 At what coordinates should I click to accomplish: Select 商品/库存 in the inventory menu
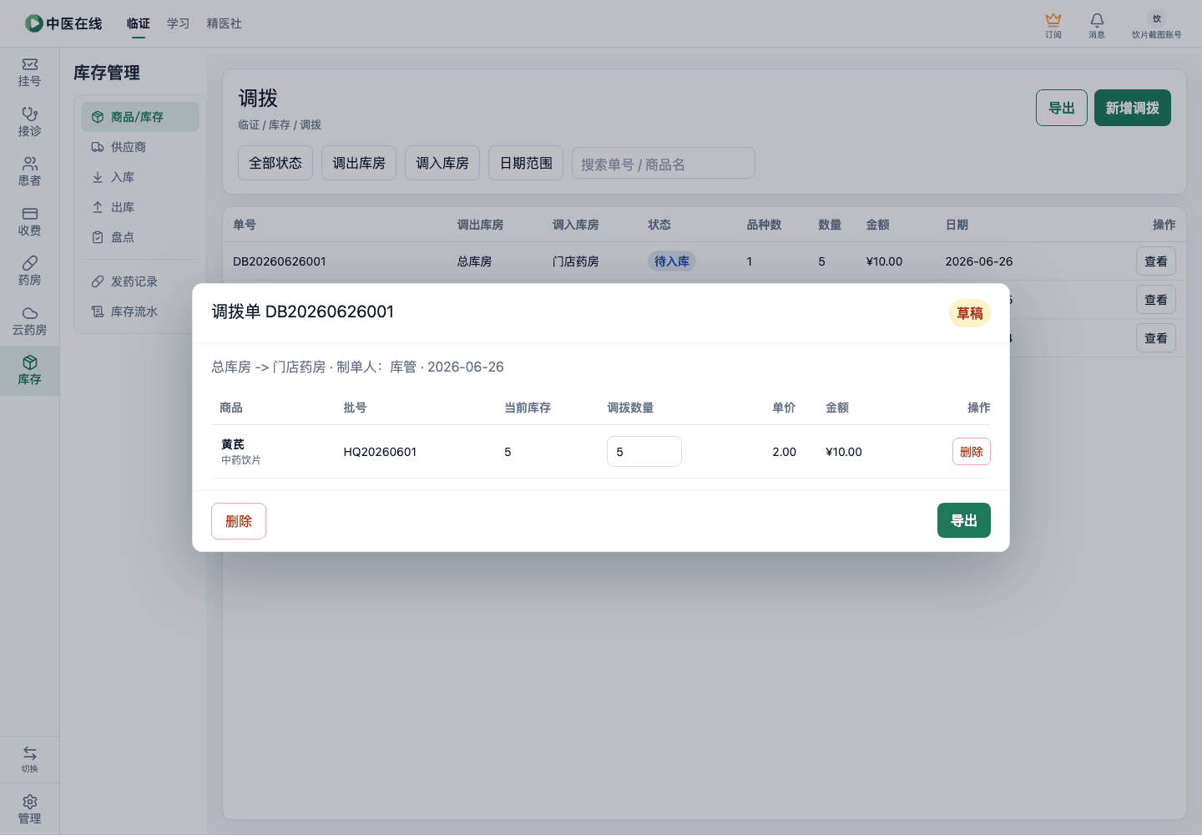coord(140,117)
